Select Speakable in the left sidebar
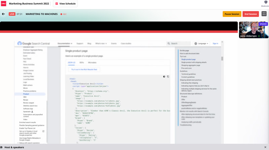269x150 pixels. [x=27, y=112]
